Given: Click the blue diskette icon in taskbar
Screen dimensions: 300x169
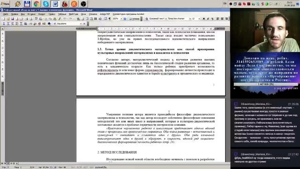Looking at the screenshot, I should pos(27,4).
